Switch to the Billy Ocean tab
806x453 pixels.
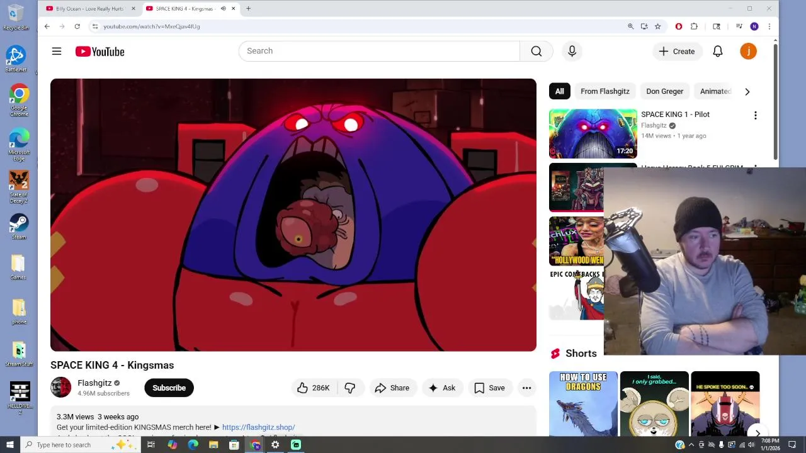(x=90, y=9)
